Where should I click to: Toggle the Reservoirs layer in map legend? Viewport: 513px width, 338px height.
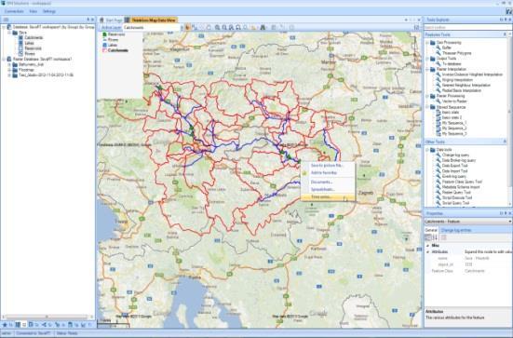click(114, 34)
